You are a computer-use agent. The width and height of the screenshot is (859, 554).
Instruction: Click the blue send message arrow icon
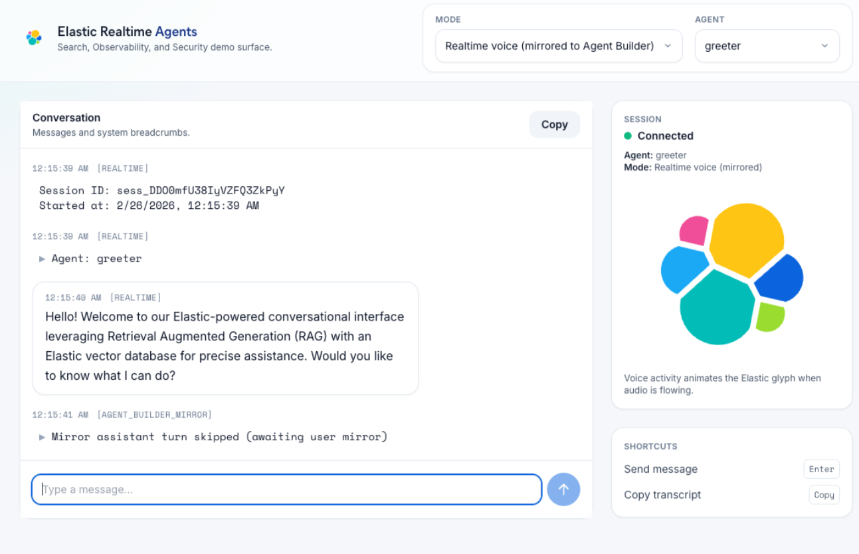[x=563, y=489]
